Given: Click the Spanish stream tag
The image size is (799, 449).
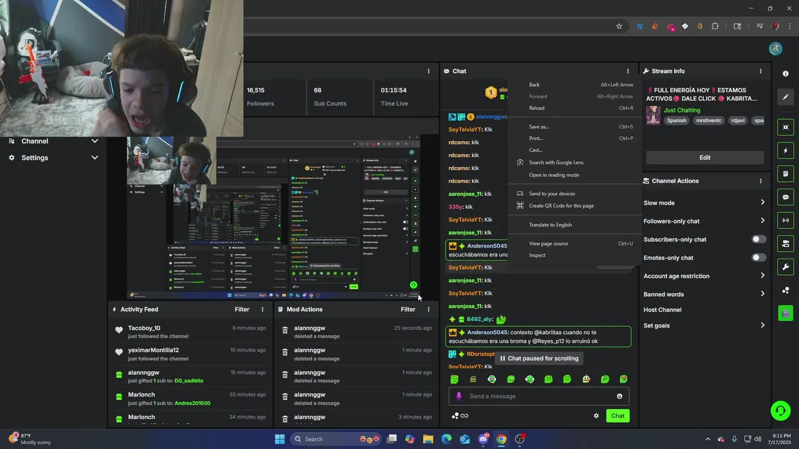Looking at the screenshot, I should click(x=676, y=120).
